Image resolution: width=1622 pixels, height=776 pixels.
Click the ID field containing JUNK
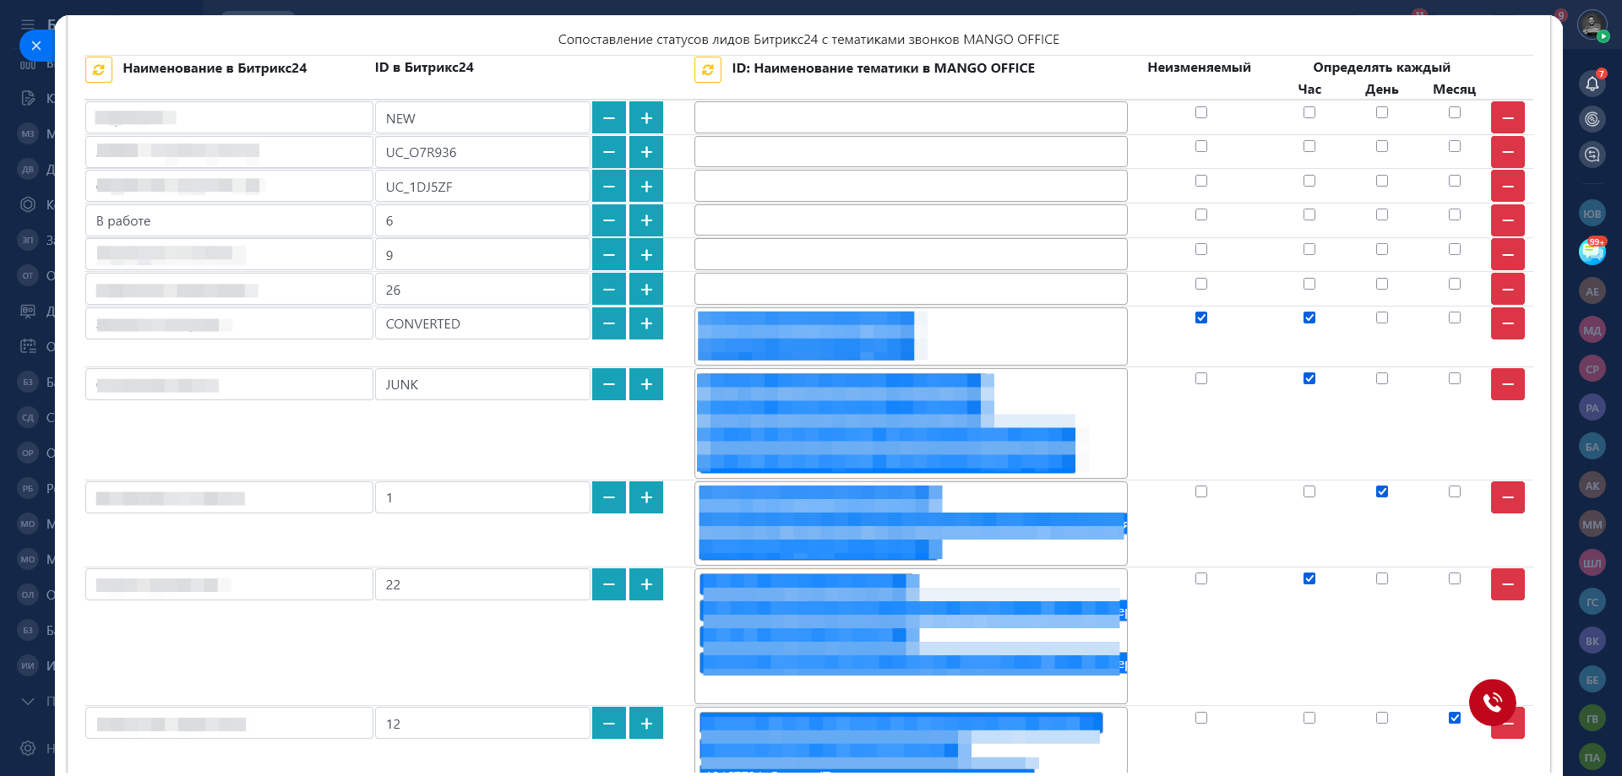click(x=482, y=384)
